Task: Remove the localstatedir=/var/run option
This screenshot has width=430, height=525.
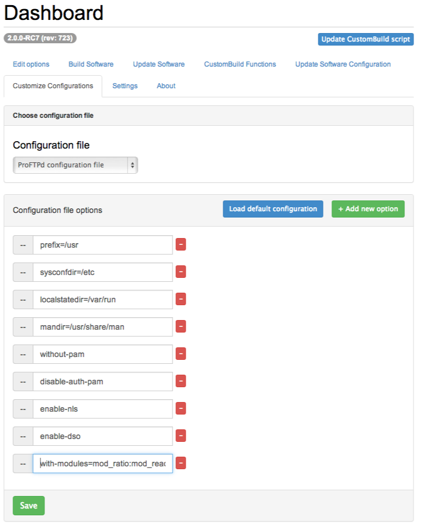Action: point(181,300)
